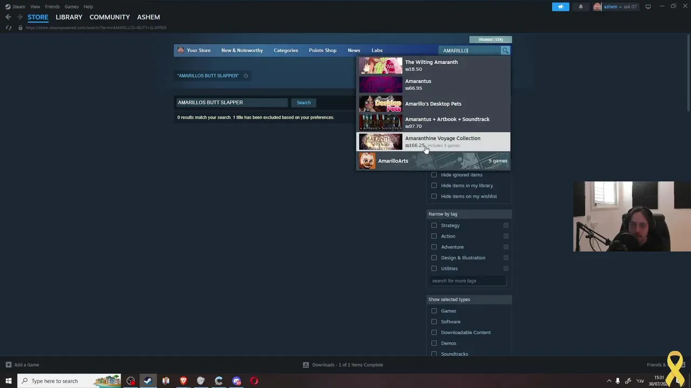691x388 pixels.
Task: Switch to the COMMUNITY tab
Action: tap(110, 17)
